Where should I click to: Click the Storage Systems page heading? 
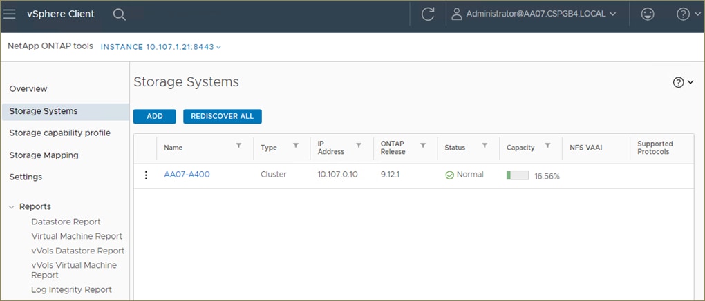coord(186,82)
